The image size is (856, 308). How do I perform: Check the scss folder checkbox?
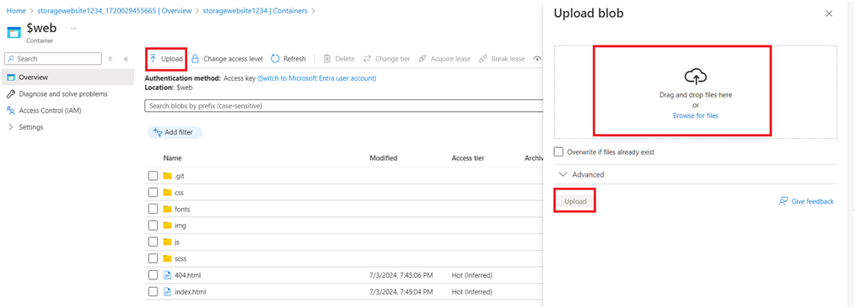click(x=153, y=258)
